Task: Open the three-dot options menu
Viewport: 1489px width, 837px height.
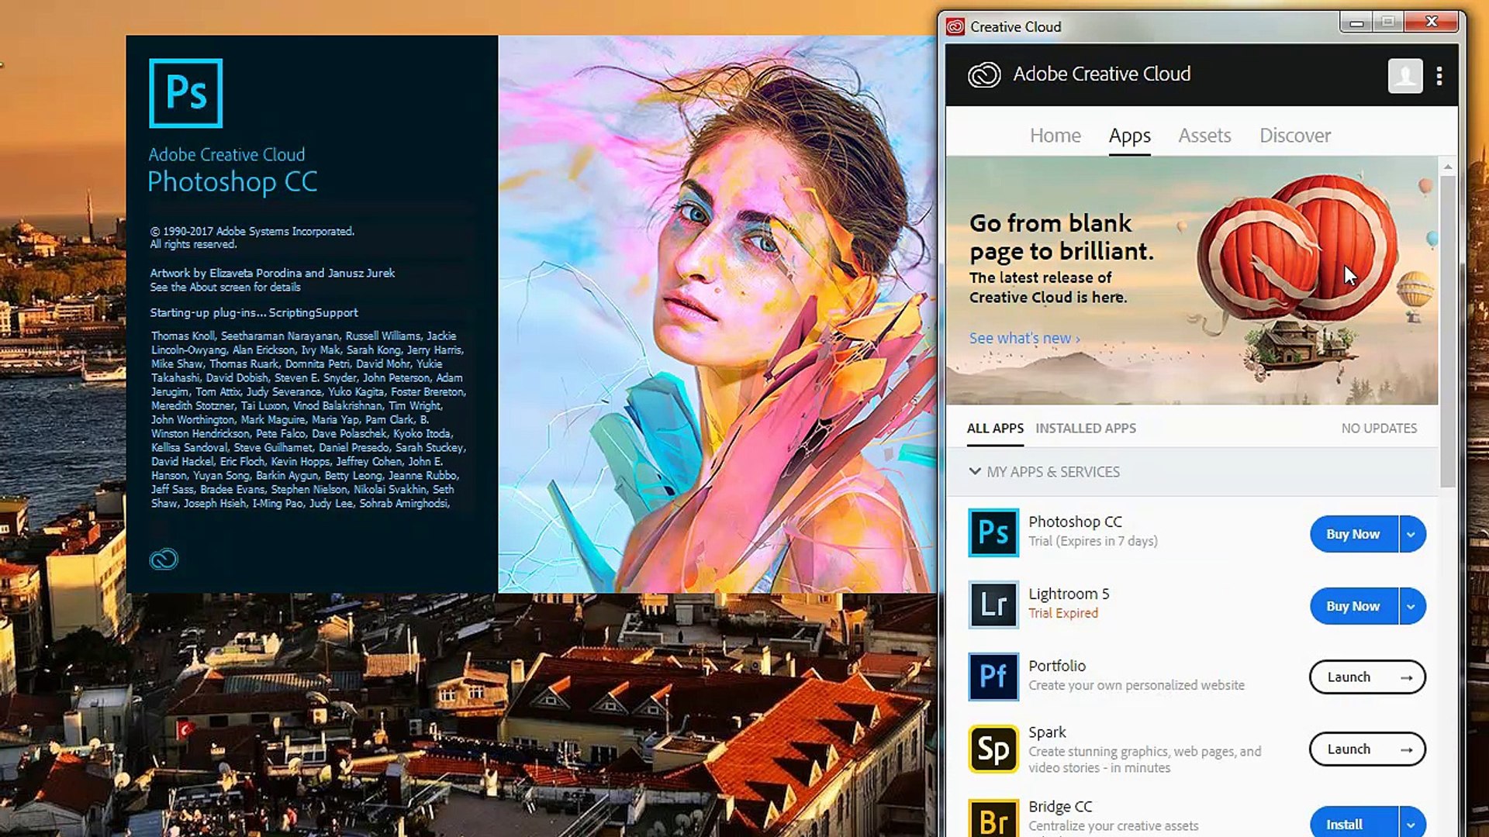Action: 1439,75
